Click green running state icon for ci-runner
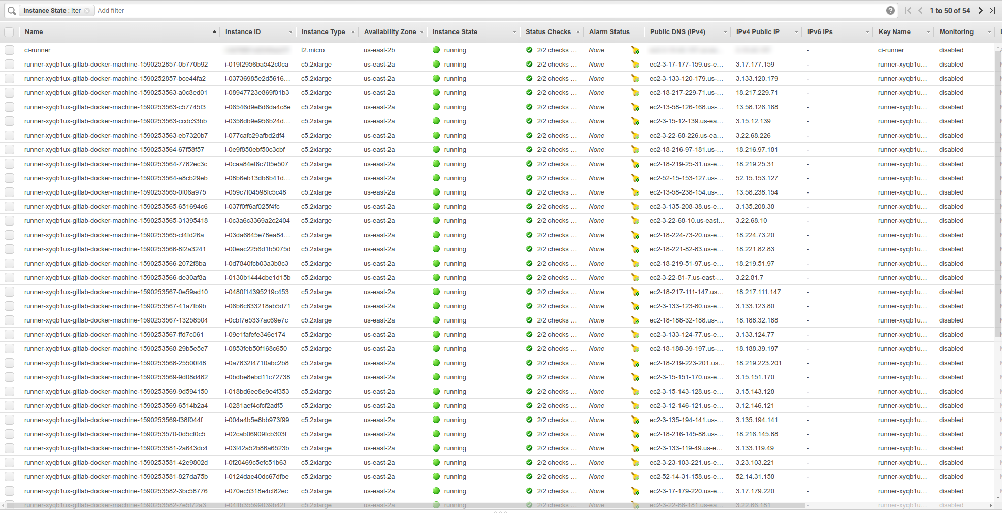1004x515 pixels. coord(436,50)
